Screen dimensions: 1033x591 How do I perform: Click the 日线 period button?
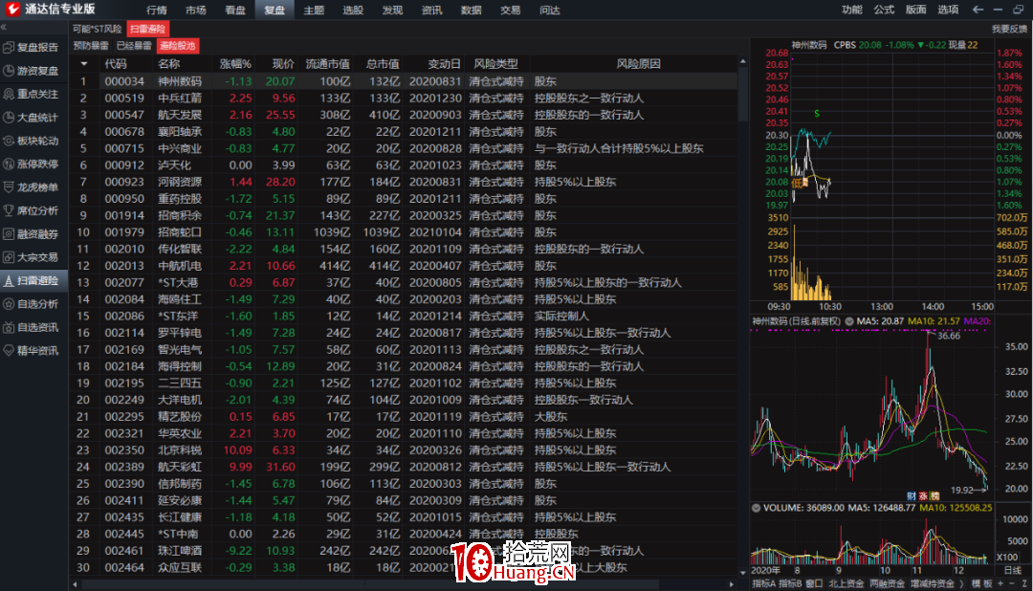(1013, 571)
